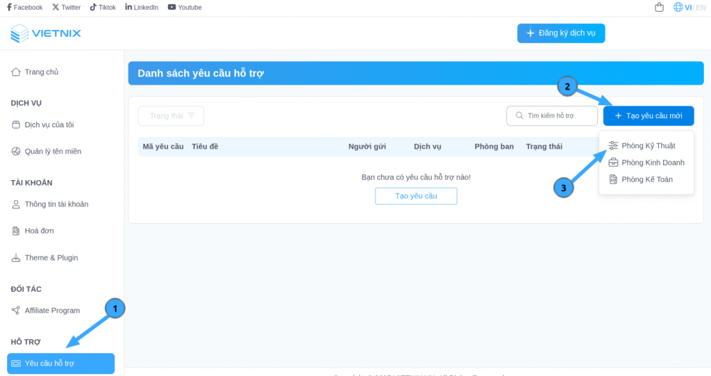This screenshot has width=711, height=376.
Task: Click the globe language icon
Action: click(678, 8)
